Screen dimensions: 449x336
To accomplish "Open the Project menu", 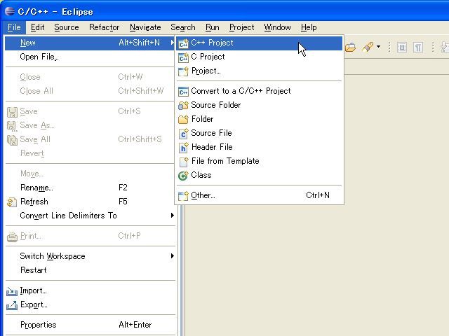I will pos(241,27).
